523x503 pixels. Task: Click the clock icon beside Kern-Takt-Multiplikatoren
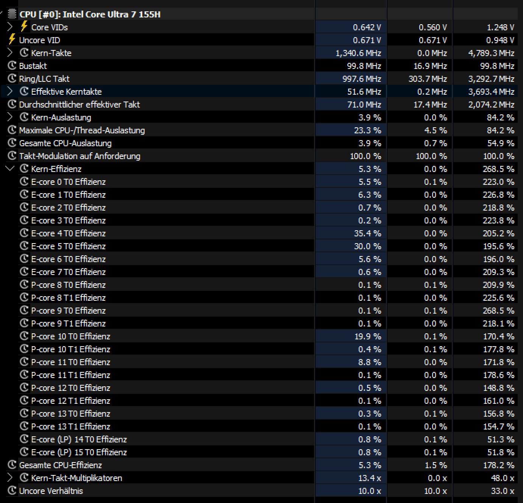coord(24,478)
